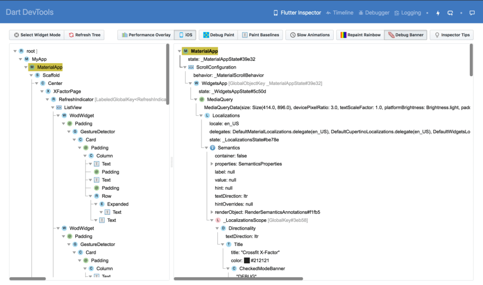Collapse the Scaffold node
The image size is (483, 285).
[x=31, y=75]
